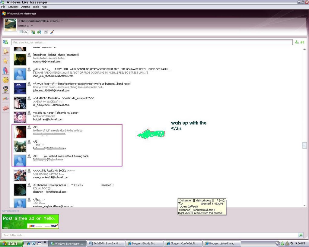Switch to the SAIYIDAH 2 cosB taskbar button
The width and height of the screenshot is (309, 247).
106,243
